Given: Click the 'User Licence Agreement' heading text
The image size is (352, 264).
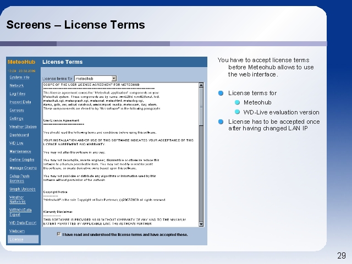Looking at the screenshot, I should (61, 120).
